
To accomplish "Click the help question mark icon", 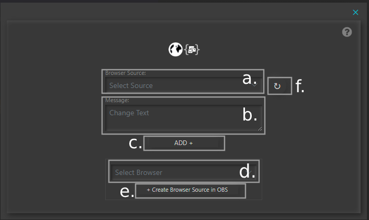I will tap(347, 32).
